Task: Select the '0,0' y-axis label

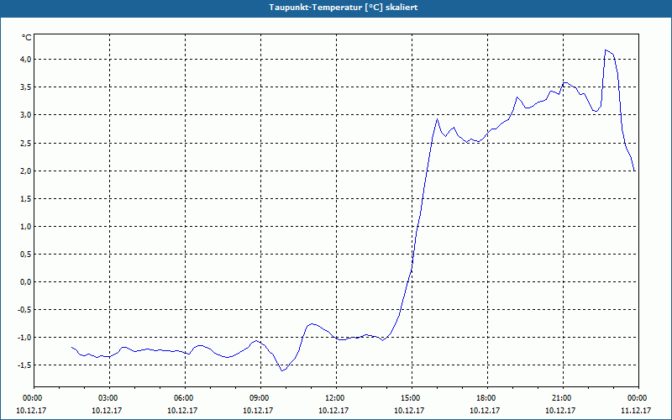Action: tap(26, 282)
